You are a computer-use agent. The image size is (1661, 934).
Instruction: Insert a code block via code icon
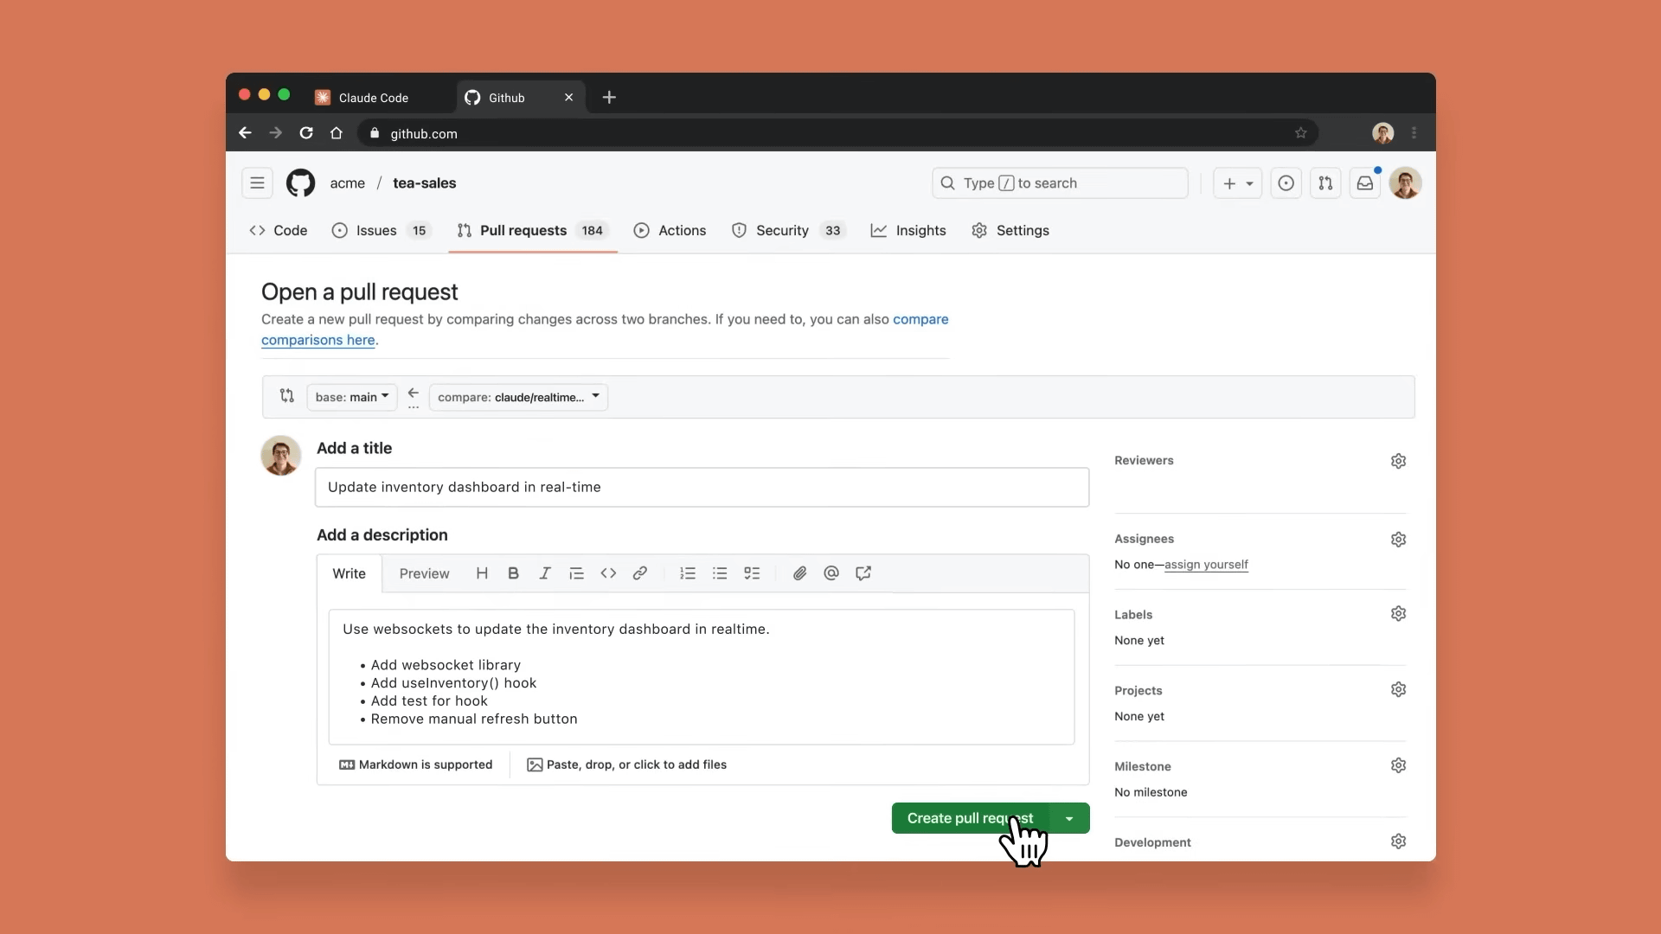608,573
